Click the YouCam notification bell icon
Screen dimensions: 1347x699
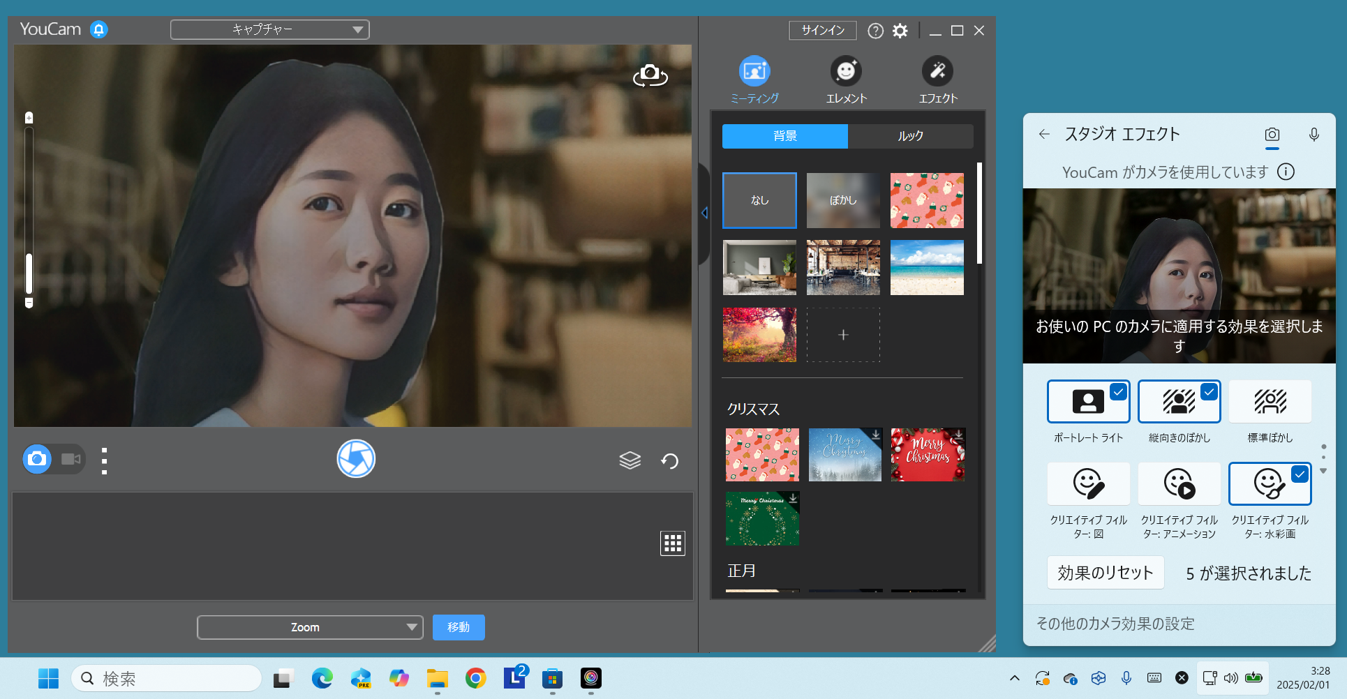(99, 30)
